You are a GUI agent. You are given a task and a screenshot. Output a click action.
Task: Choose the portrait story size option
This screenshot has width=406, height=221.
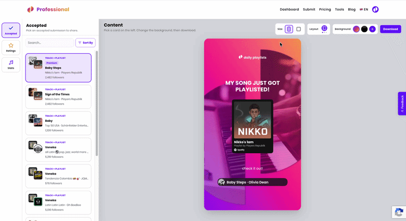coord(289,29)
